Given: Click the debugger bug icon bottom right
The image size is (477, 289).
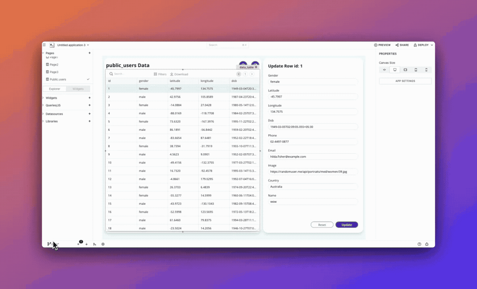Looking at the screenshot, I should point(427,244).
